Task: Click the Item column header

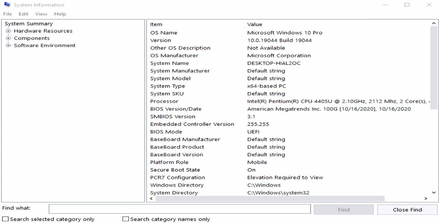Action: (x=156, y=25)
